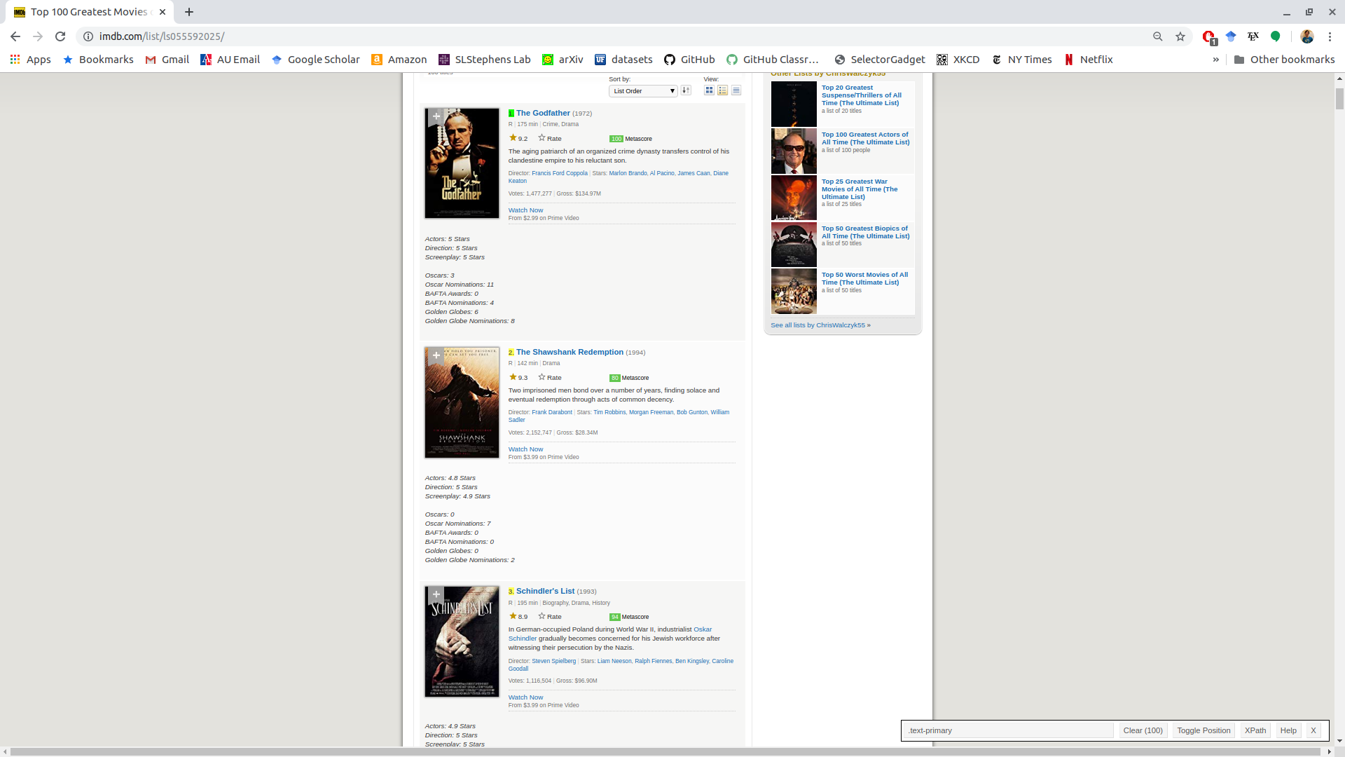Open the XKCD bookmark
This screenshot has height=757, width=1345.
point(958,60)
